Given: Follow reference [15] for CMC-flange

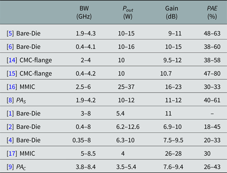Looking at the screenshot, I should click(x=12, y=73).
